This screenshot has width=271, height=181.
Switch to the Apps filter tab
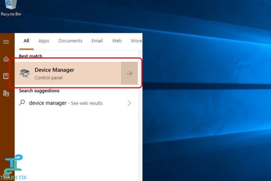(x=43, y=41)
